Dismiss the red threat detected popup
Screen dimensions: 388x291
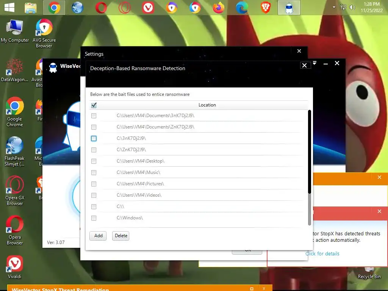pyautogui.click(x=379, y=211)
